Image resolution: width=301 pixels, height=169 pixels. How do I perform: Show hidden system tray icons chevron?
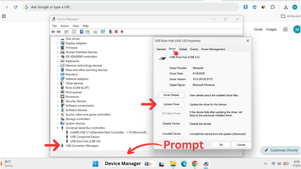pos(265,164)
